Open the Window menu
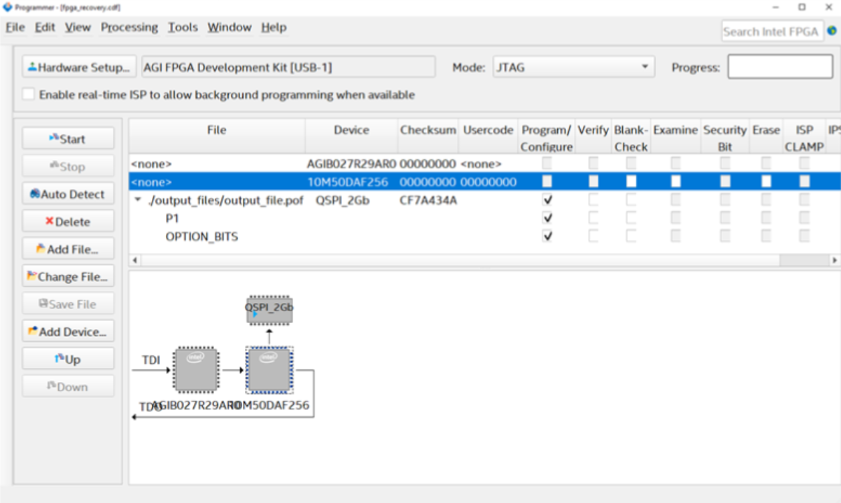This screenshot has height=503, width=841. [229, 27]
